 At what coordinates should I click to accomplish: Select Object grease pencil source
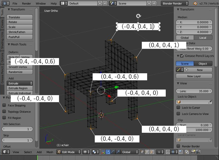(203, 63)
